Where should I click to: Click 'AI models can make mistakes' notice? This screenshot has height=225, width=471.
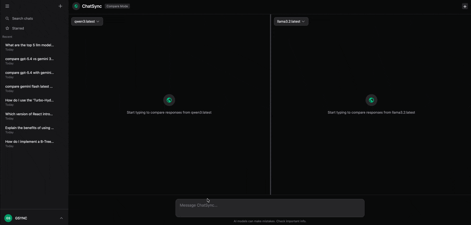270,221
